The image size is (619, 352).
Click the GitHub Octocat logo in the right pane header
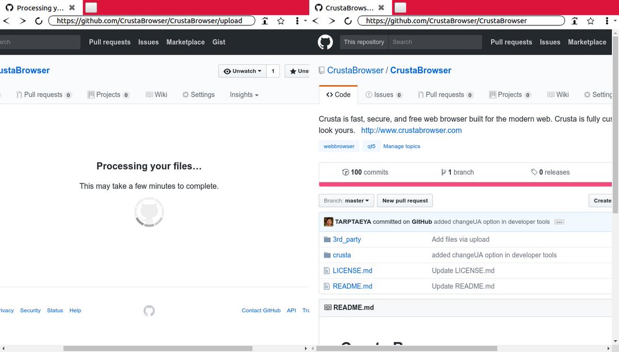pos(325,42)
